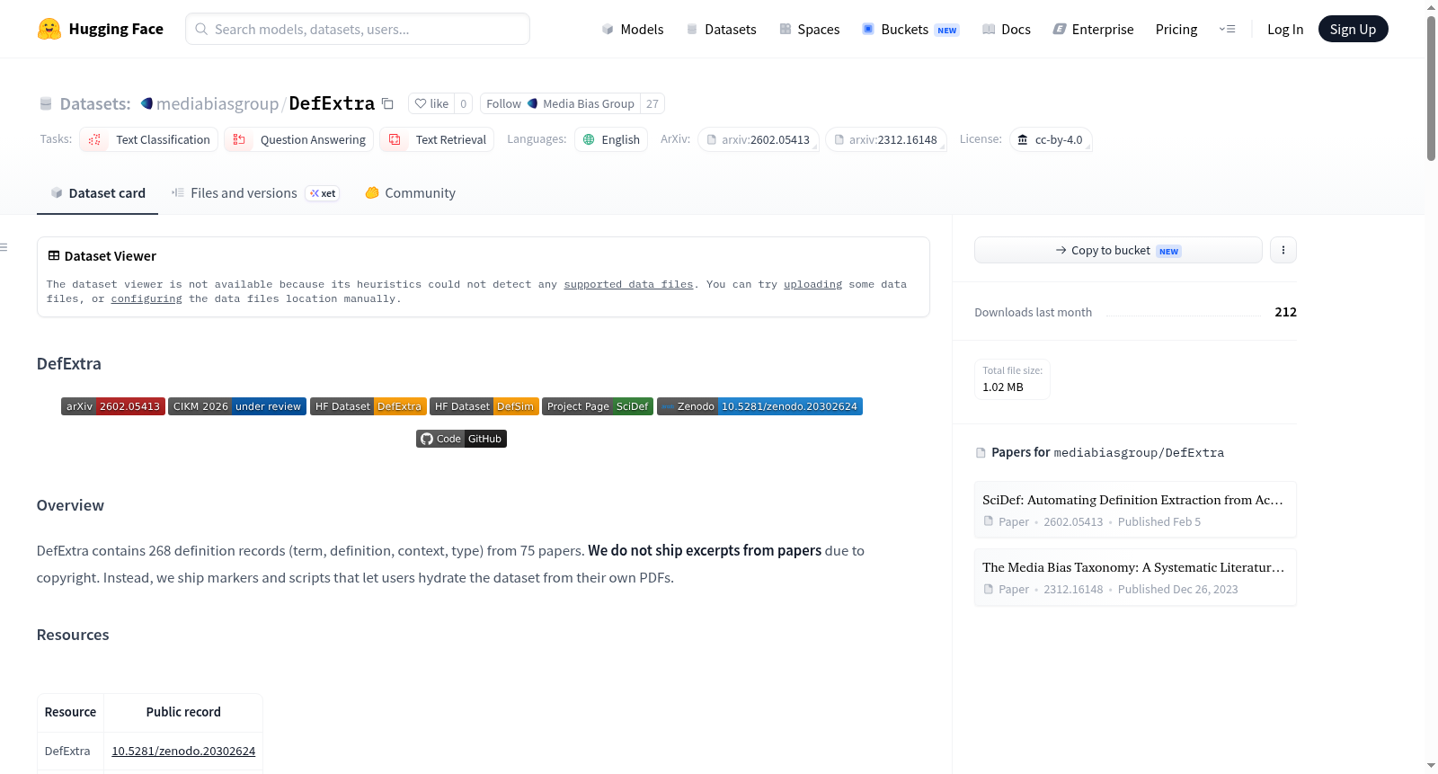
Task: Open the HF Dataset DefExtra badge
Action: (x=368, y=406)
